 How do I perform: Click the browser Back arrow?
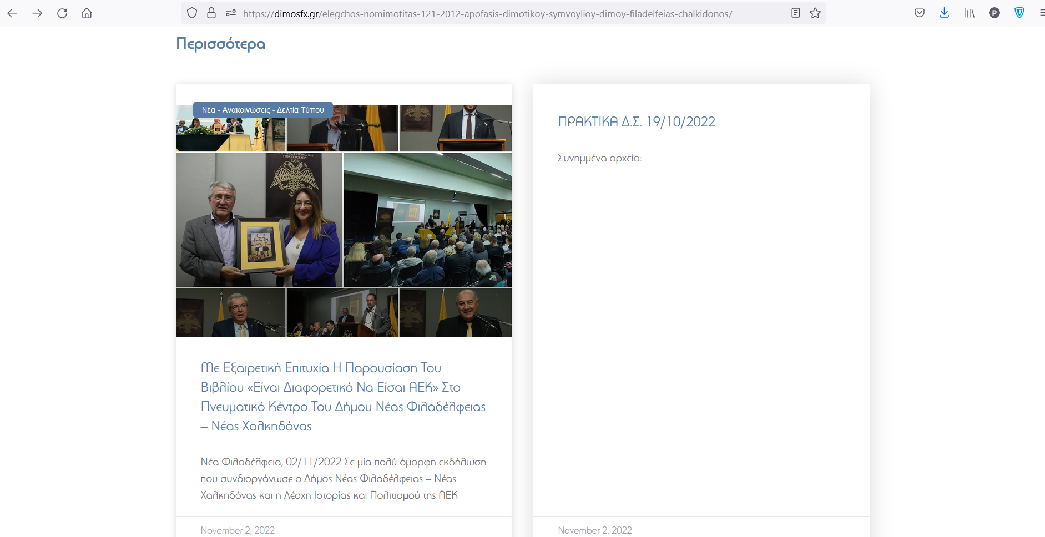pos(12,13)
